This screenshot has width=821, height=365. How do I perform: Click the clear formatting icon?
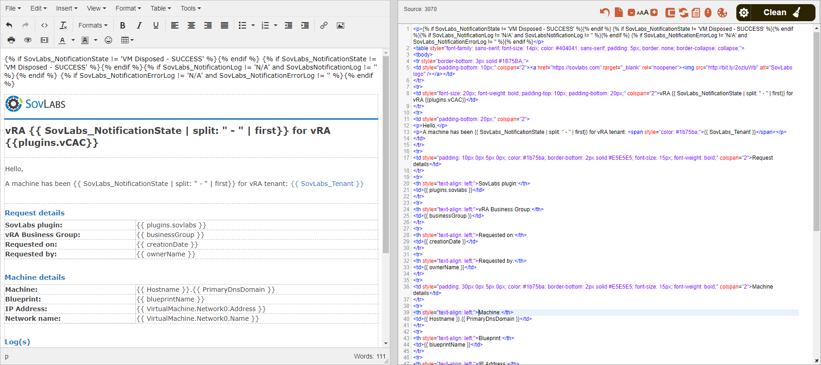(64, 25)
